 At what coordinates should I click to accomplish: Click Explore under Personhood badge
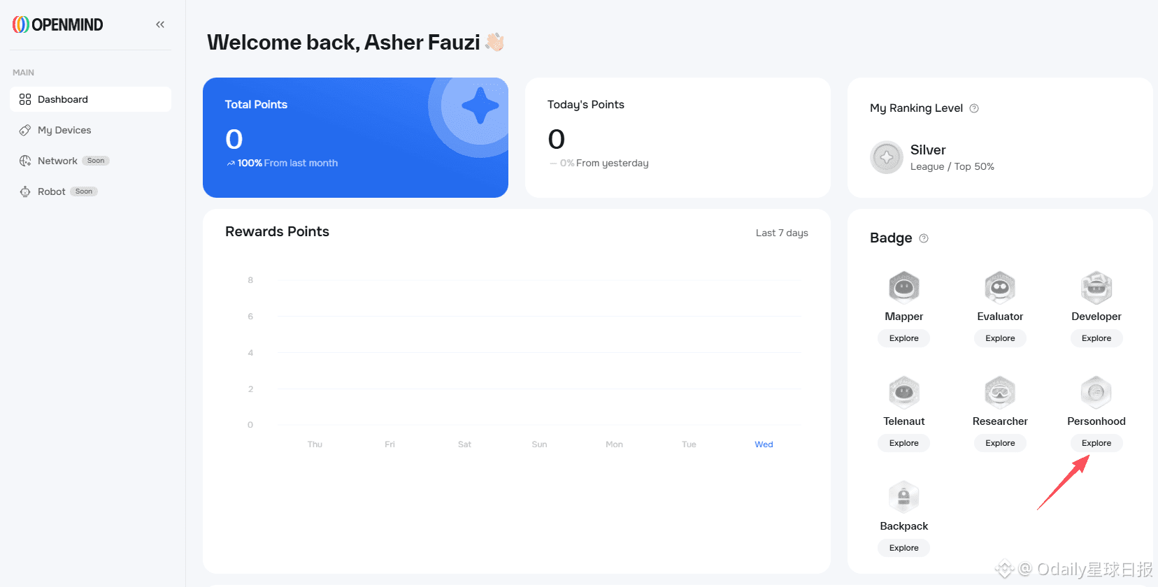[1096, 443]
